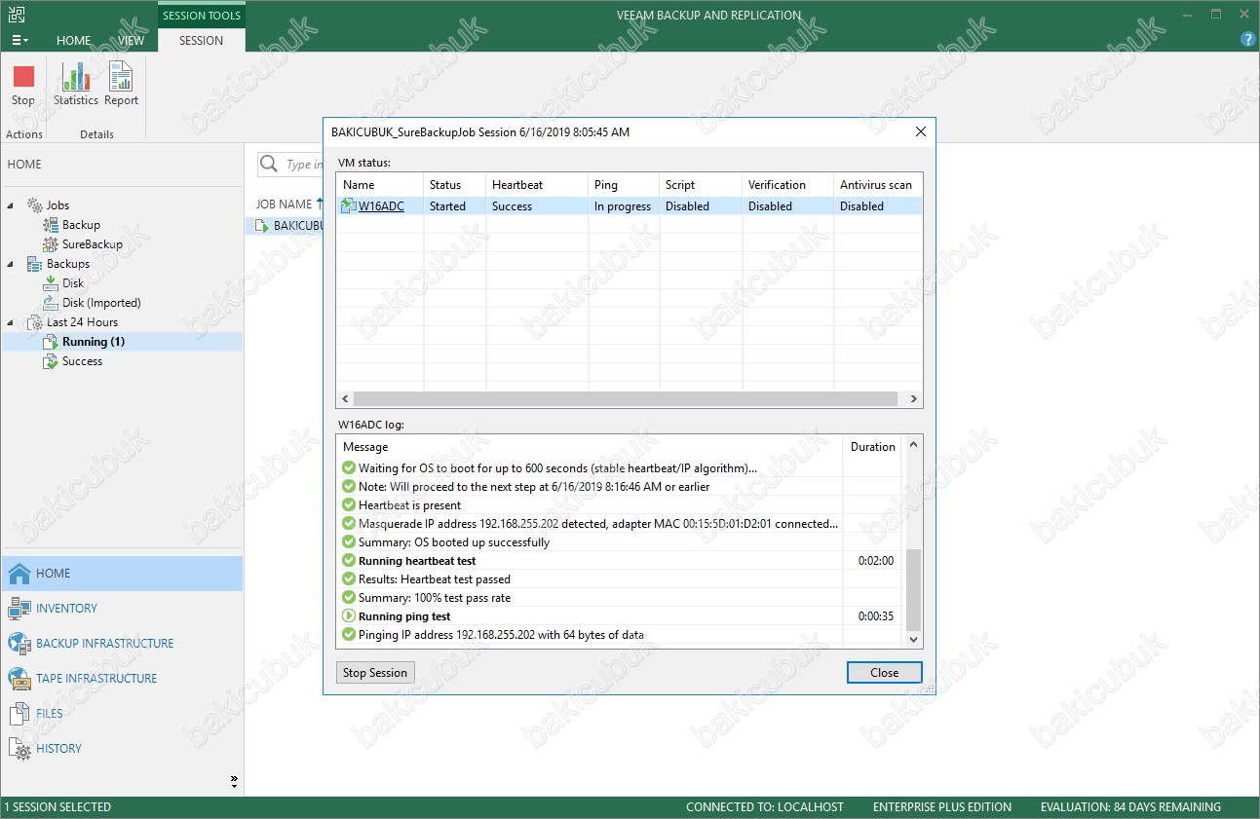The width and height of the screenshot is (1260, 819).
Task: Collapse the Last 24 Hours tree node
Action: coord(12,322)
